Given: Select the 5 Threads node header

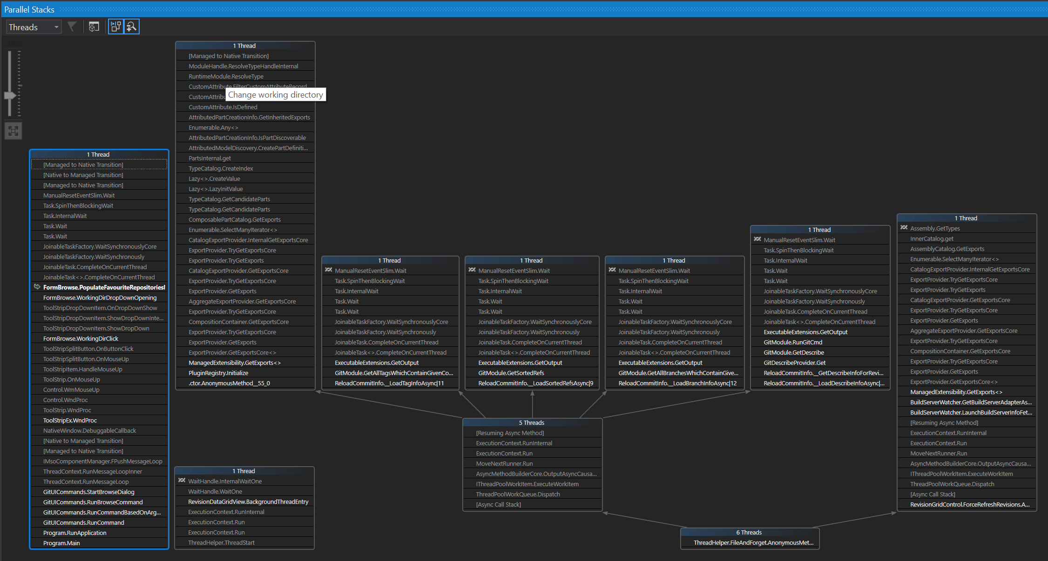Looking at the screenshot, I should coord(532,422).
